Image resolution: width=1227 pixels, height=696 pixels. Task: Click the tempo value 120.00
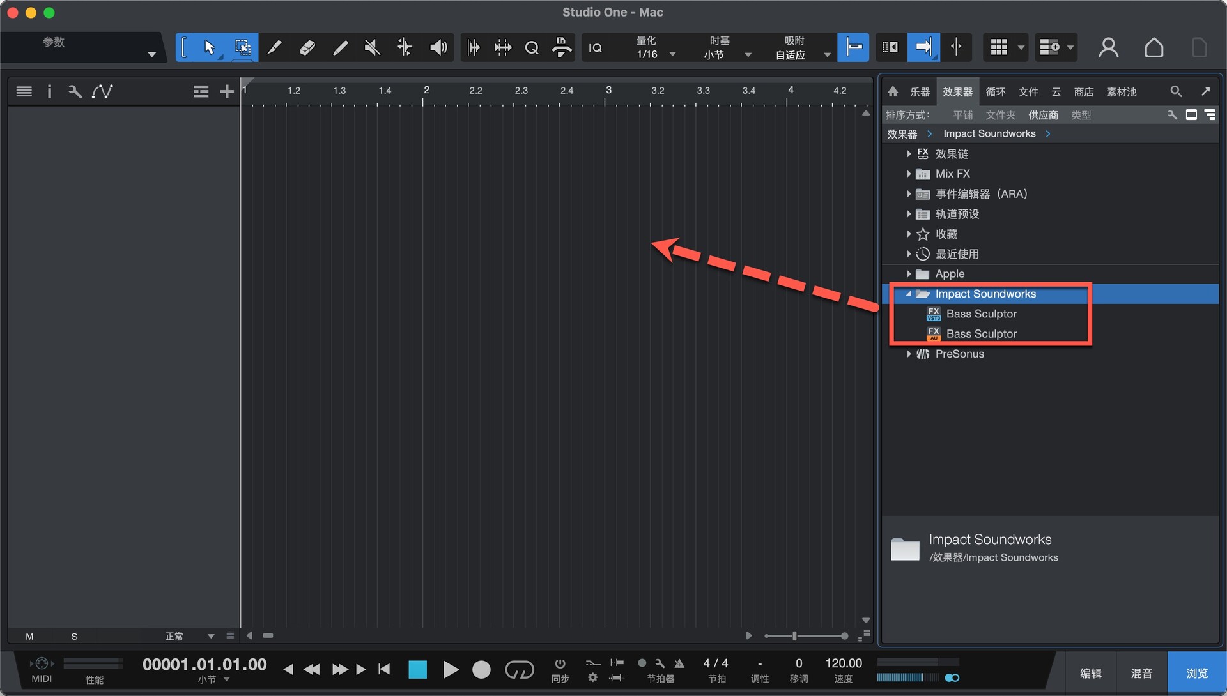click(844, 663)
